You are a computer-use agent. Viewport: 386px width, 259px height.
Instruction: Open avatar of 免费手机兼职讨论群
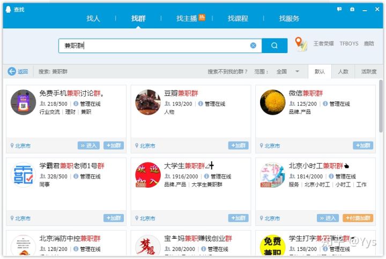click(x=23, y=102)
